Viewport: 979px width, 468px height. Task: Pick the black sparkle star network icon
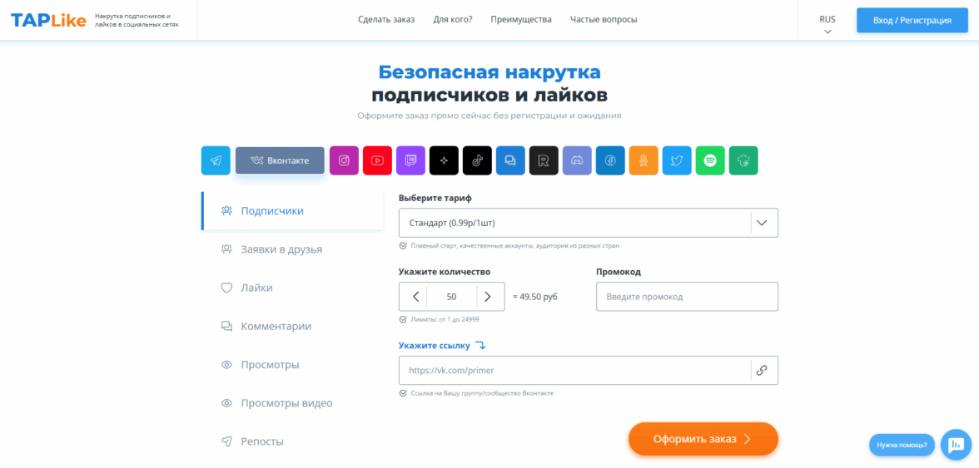pos(444,160)
